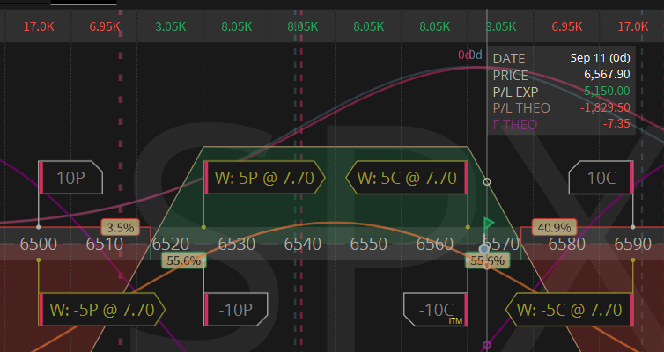
Task: Select the 10P long put flag
Action: click(70, 177)
